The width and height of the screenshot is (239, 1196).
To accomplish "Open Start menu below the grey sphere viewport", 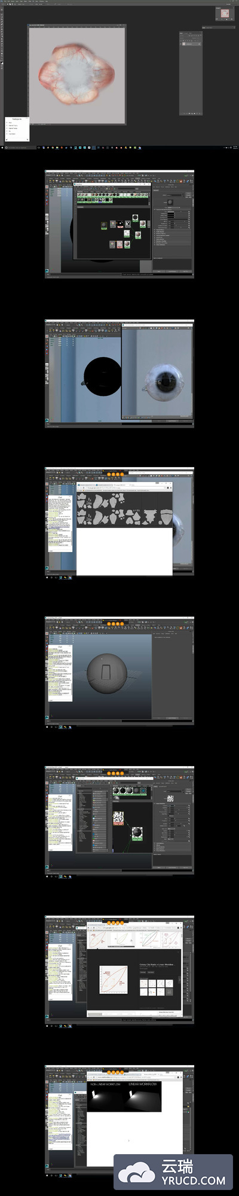I will [48, 727].
